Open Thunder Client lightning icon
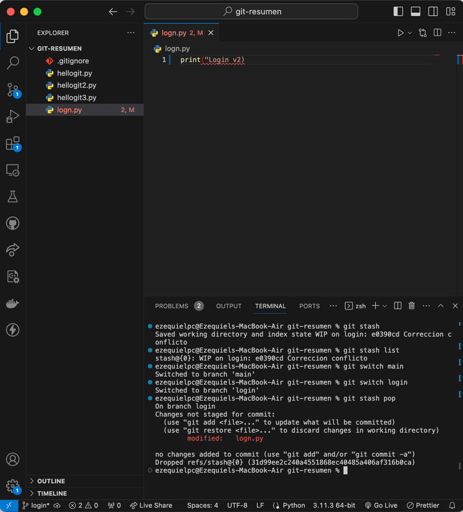The width and height of the screenshot is (463, 512). pyautogui.click(x=12, y=330)
